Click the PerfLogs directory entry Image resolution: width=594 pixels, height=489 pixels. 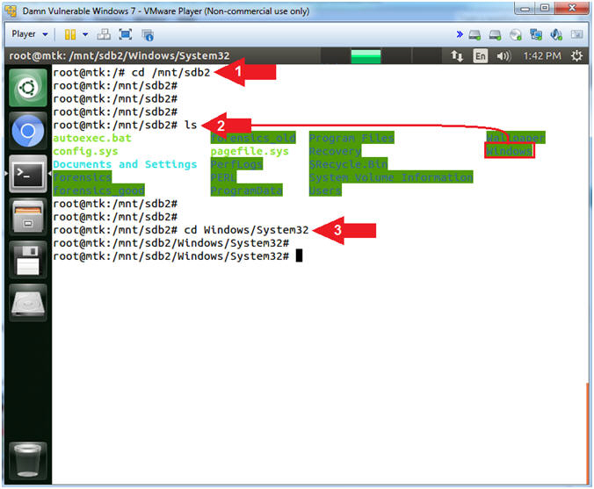click(236, 164)
